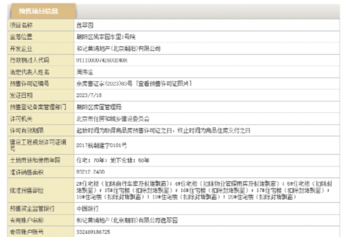Click the permit validity period description
347x237 pixels.
click(x=163, y=130)
